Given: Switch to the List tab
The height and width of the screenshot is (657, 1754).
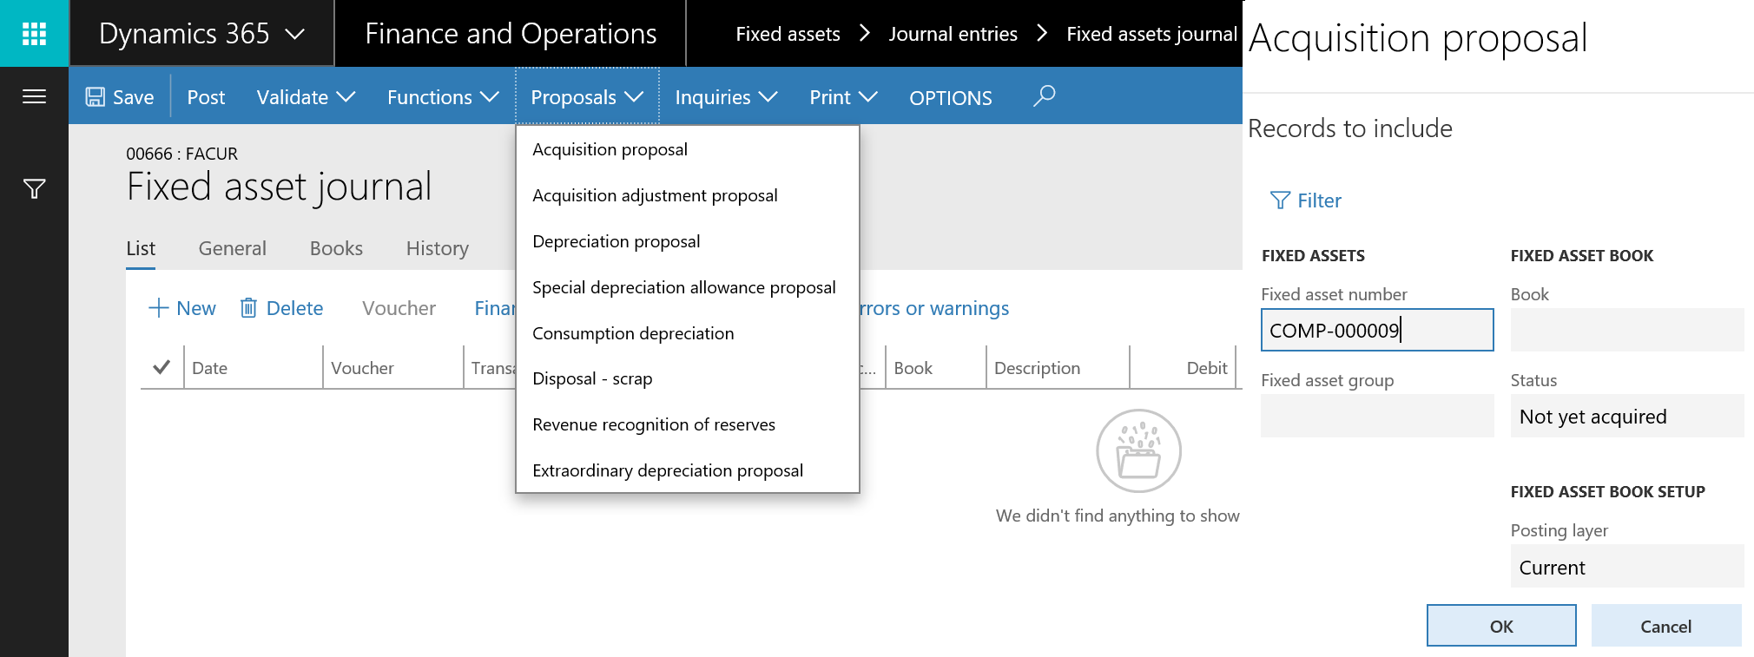Looking at the screenshot, I should click(x=141, y=248).
